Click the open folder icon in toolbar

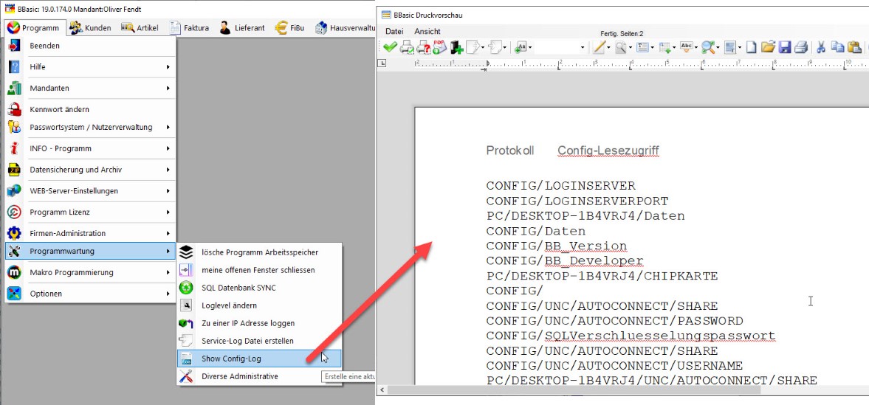coord(768,47)
